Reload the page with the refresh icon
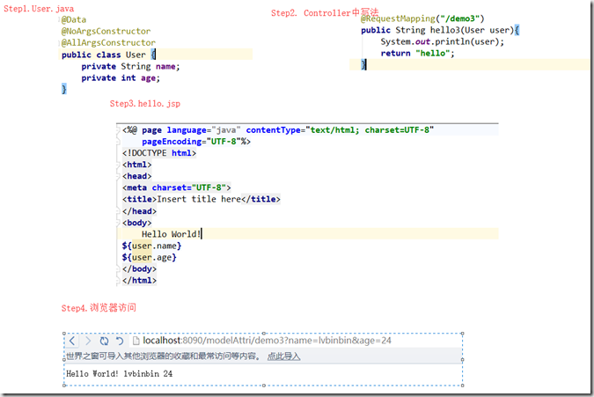 click(104, 341)
